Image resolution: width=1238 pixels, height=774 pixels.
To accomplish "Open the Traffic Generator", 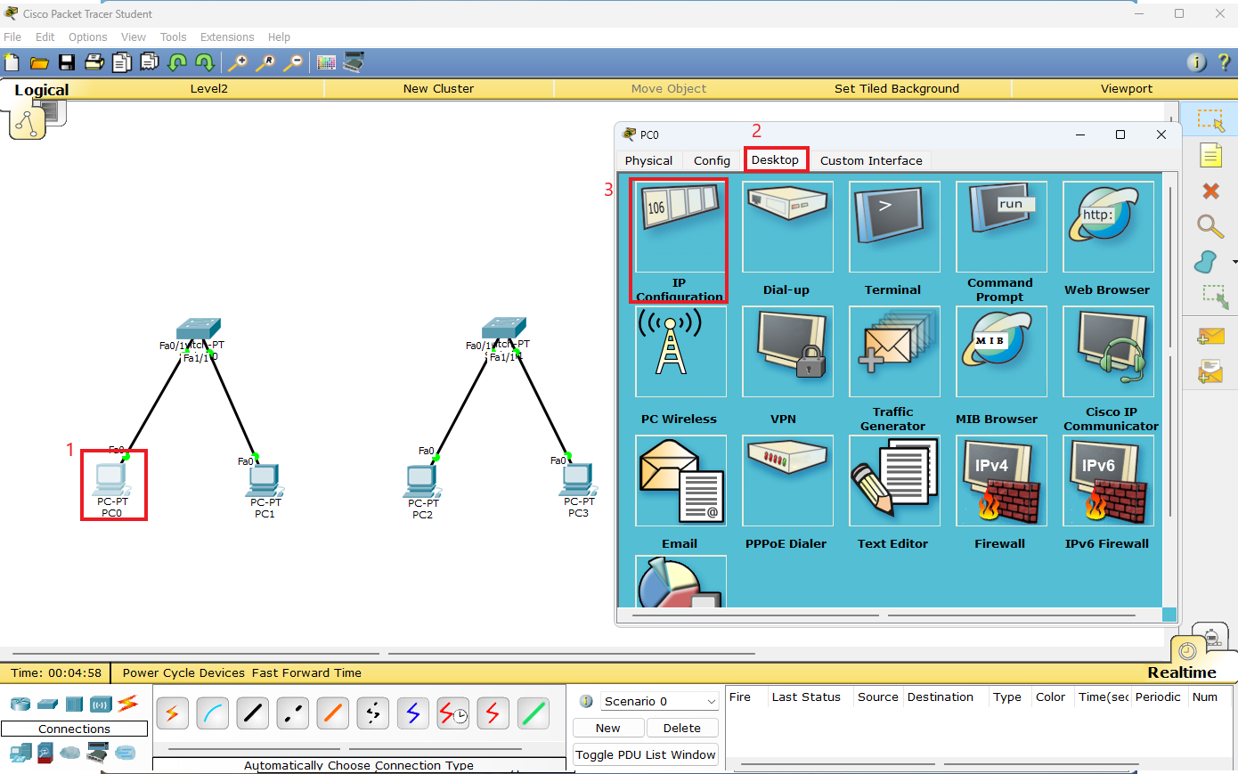I will [894, 352].
